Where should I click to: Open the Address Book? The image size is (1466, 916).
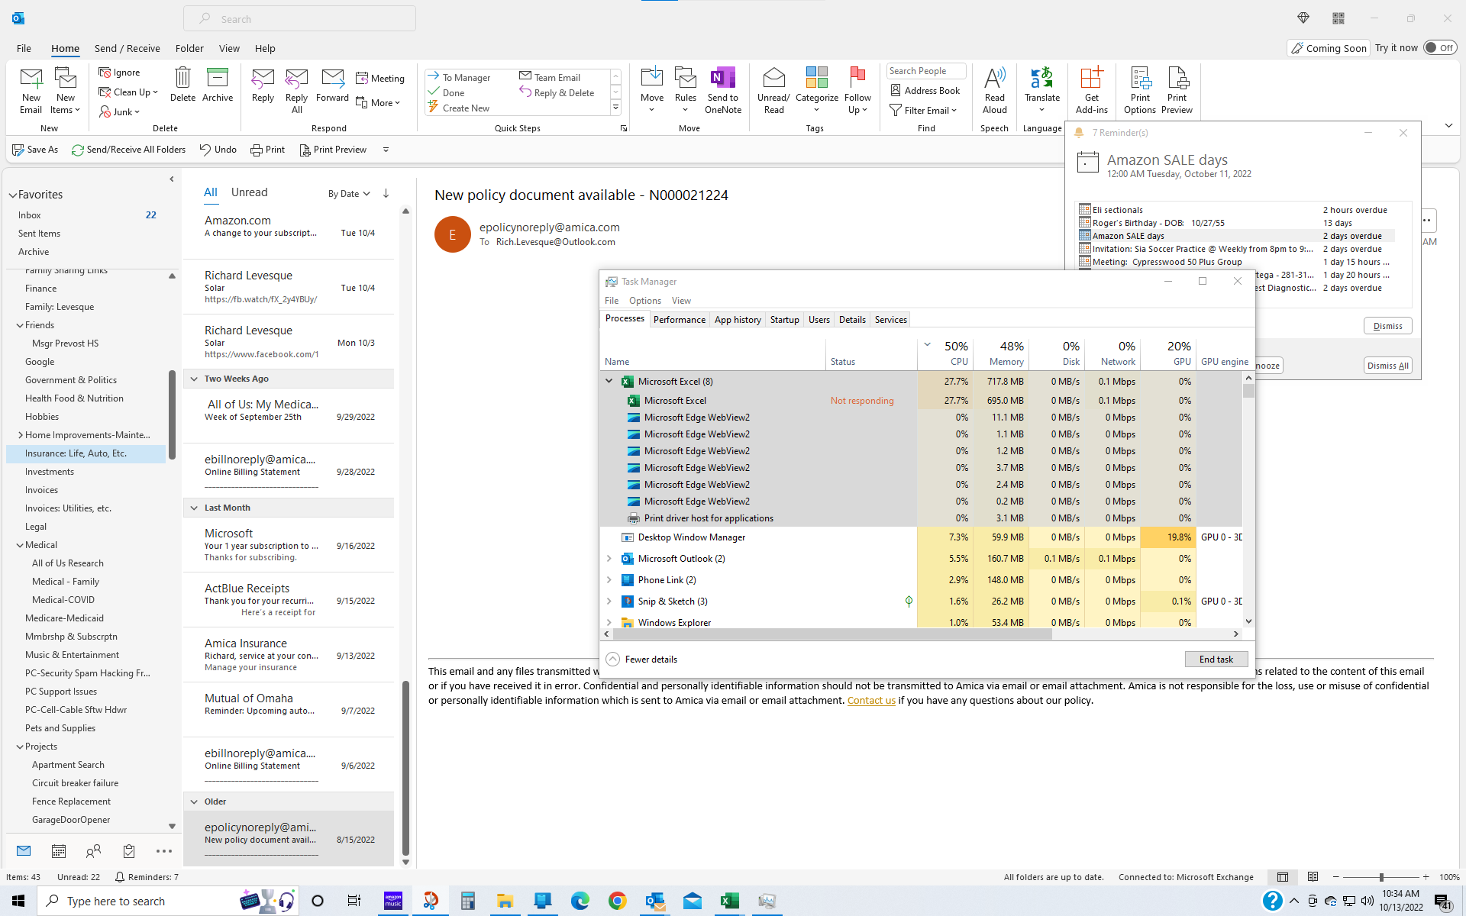[925, 90]
